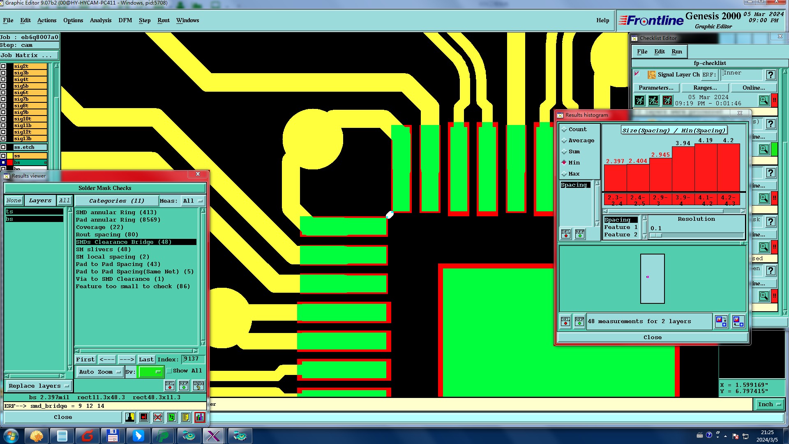This screenshot has height=444, width=789.
Task: Click the first run-action icon in Signal Layer check
Action: (x=640, y=100)
